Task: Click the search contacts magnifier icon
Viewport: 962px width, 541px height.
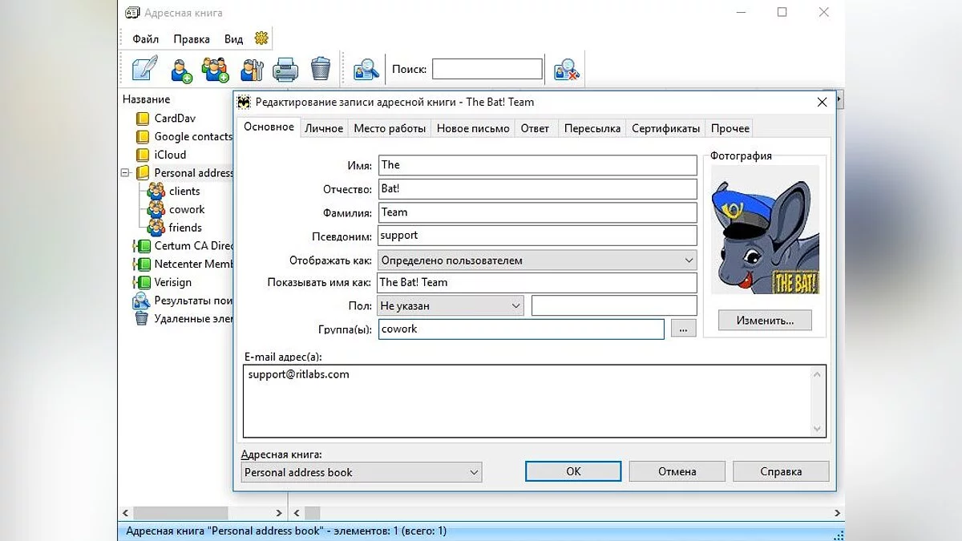Action: tap(366, 70)
